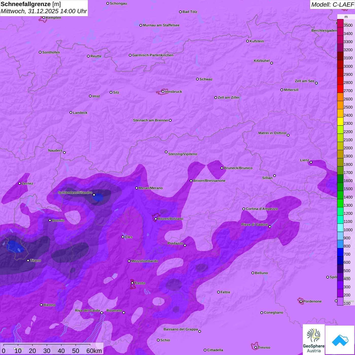Click the Lienz marker dot
Image resolution: width=355 pixels, height=355 pixels.
[311, 162]
